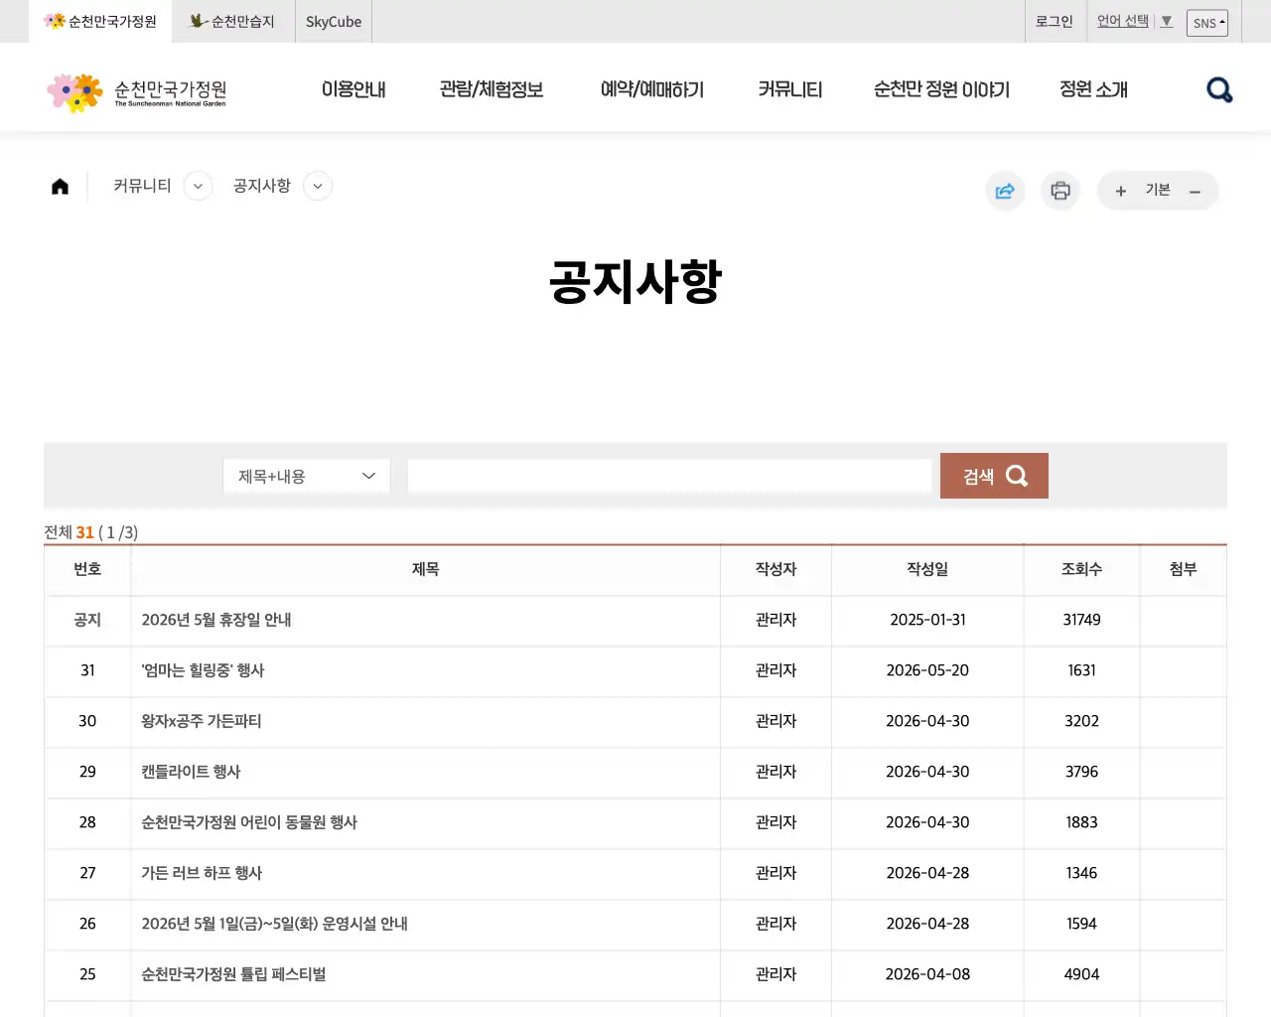Click the 공지 label cell
Viewport: 1271px width, 1017px height.
pos(87,620)
